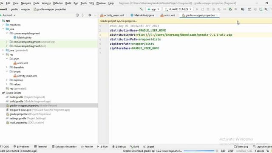The width and height of the screenshot is (272, 153).
Task: Click the read-only lock icon in status bar
Action: click(268, 151)
